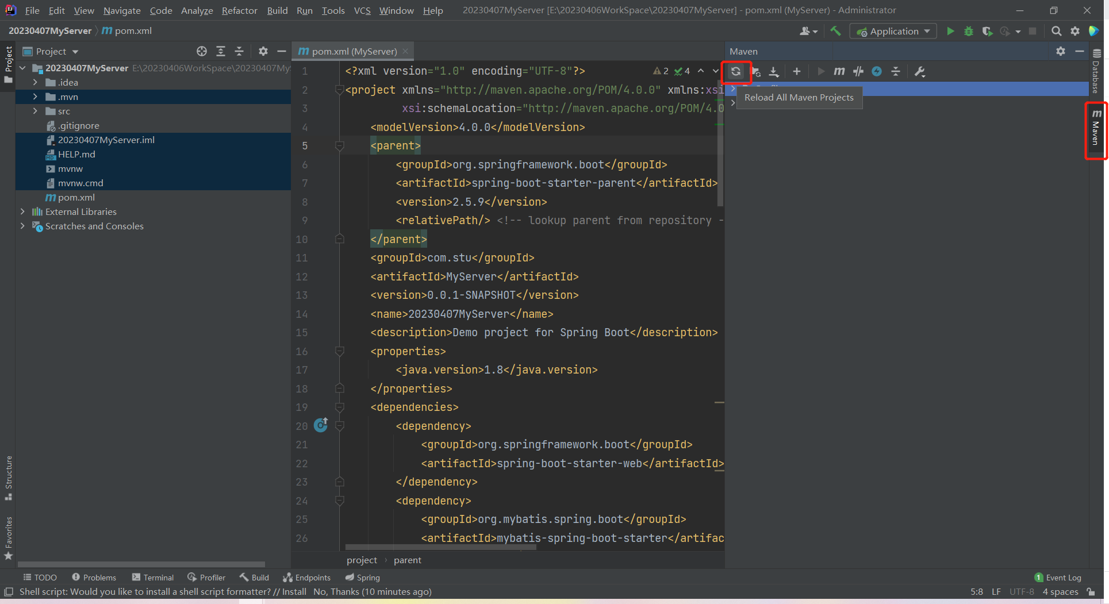The image size is (1109, 604).
Task: Open the Application run configuration dropdown
Action: tap(893, 31)
